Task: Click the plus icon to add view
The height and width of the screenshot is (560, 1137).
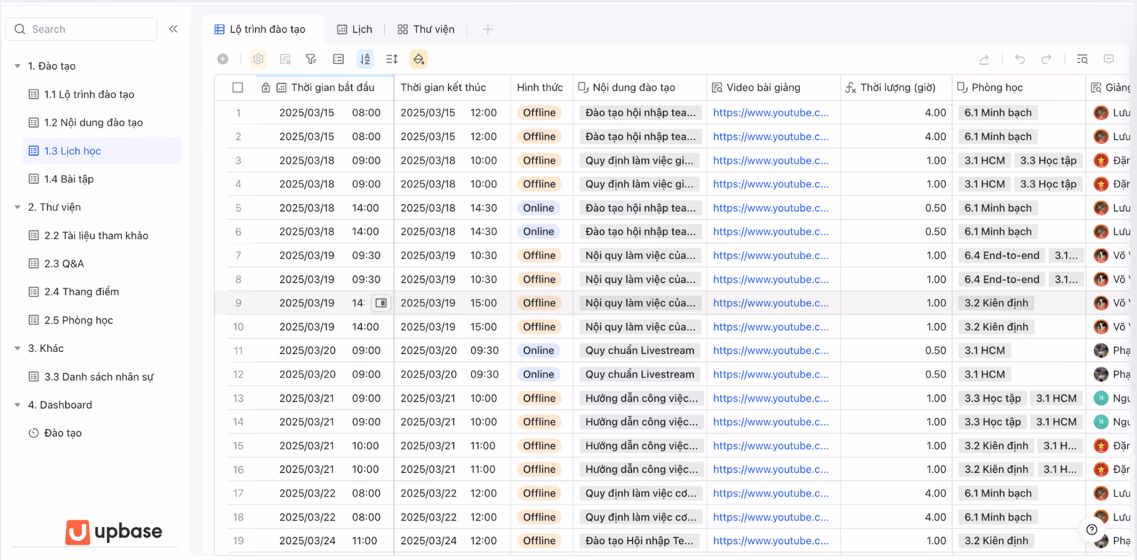Action: [487, 29]
